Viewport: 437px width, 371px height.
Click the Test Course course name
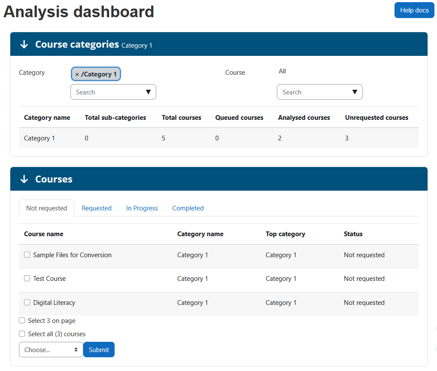tap(50, 279)
